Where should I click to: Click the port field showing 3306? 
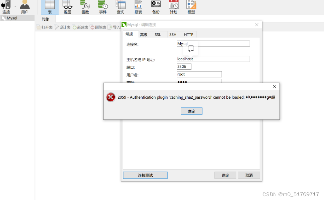pyautogui.click(x=184, y=66)
